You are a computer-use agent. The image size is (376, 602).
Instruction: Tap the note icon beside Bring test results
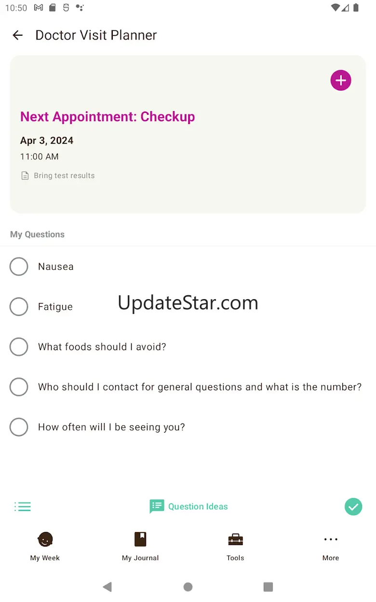tap(25, 176)
